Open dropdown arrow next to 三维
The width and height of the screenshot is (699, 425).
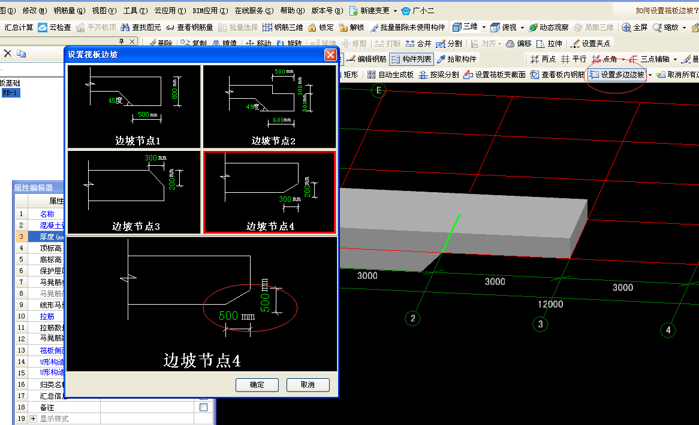pos(484,28)
